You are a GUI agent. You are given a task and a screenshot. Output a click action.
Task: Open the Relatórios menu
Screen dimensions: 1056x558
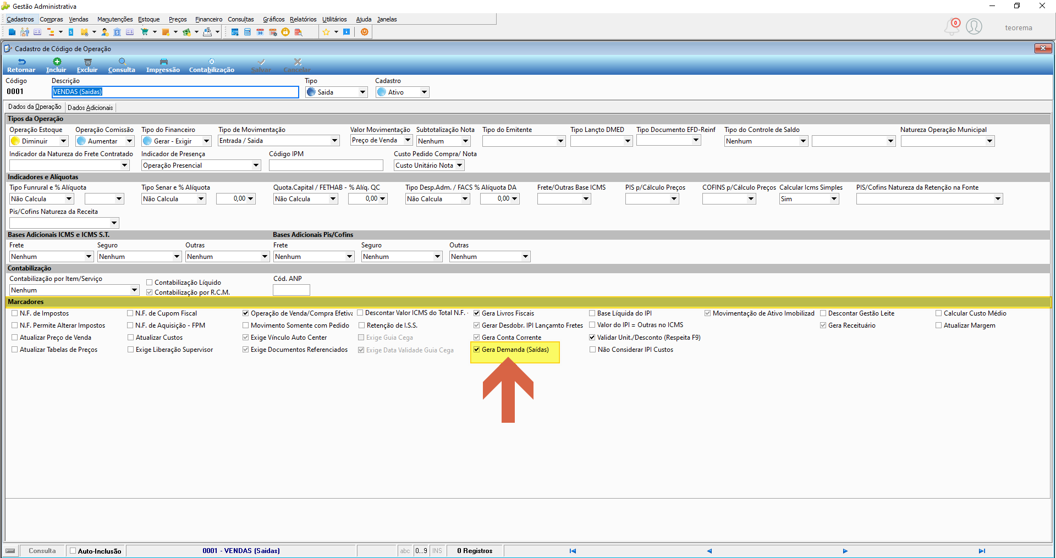pos(303,19)
